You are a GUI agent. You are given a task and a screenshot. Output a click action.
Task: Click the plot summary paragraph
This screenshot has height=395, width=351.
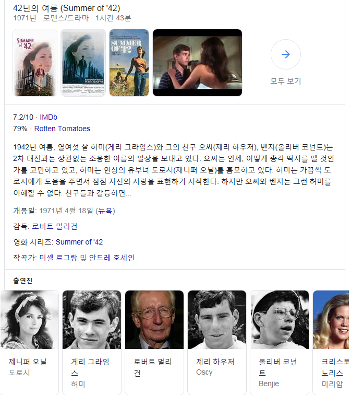[174, 170]
